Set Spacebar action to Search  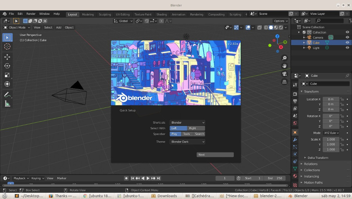[199, 134]
